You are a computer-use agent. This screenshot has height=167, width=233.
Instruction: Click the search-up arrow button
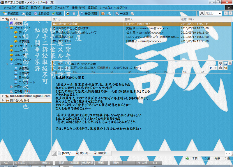coord(230,13)
